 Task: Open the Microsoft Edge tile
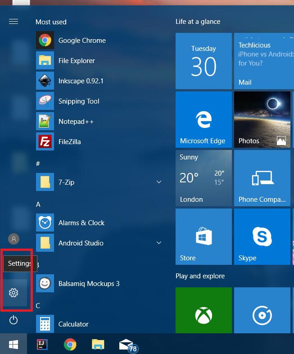(204, 119)
